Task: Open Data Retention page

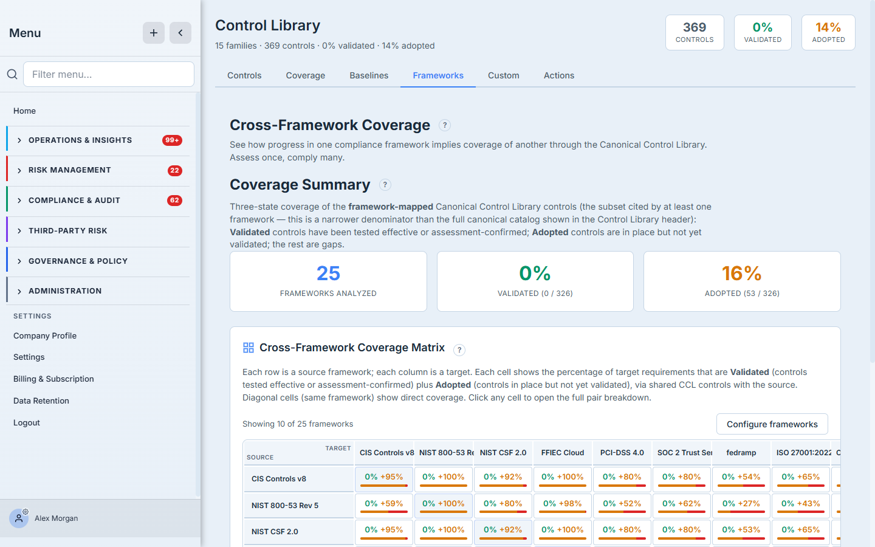Action: click(x=41, y=401)
